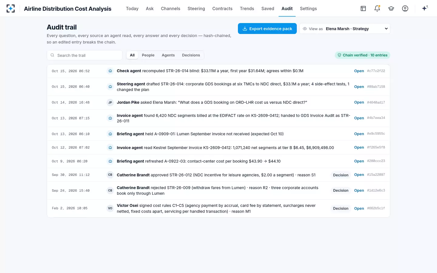Screen dimensions: 437x273
Task: Open the Jordan Pike question entry
Action: click(359, 103)
